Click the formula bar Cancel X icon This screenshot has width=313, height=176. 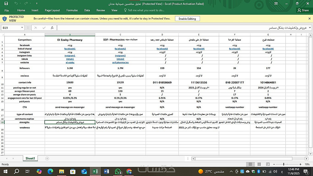click(x=36, y=28)
